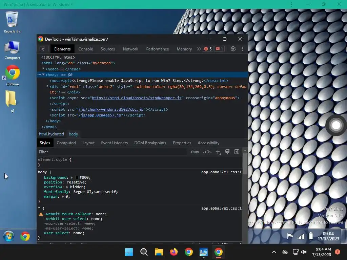Expand the margin shorthand property
347x260 pixels.
[63, 197]
